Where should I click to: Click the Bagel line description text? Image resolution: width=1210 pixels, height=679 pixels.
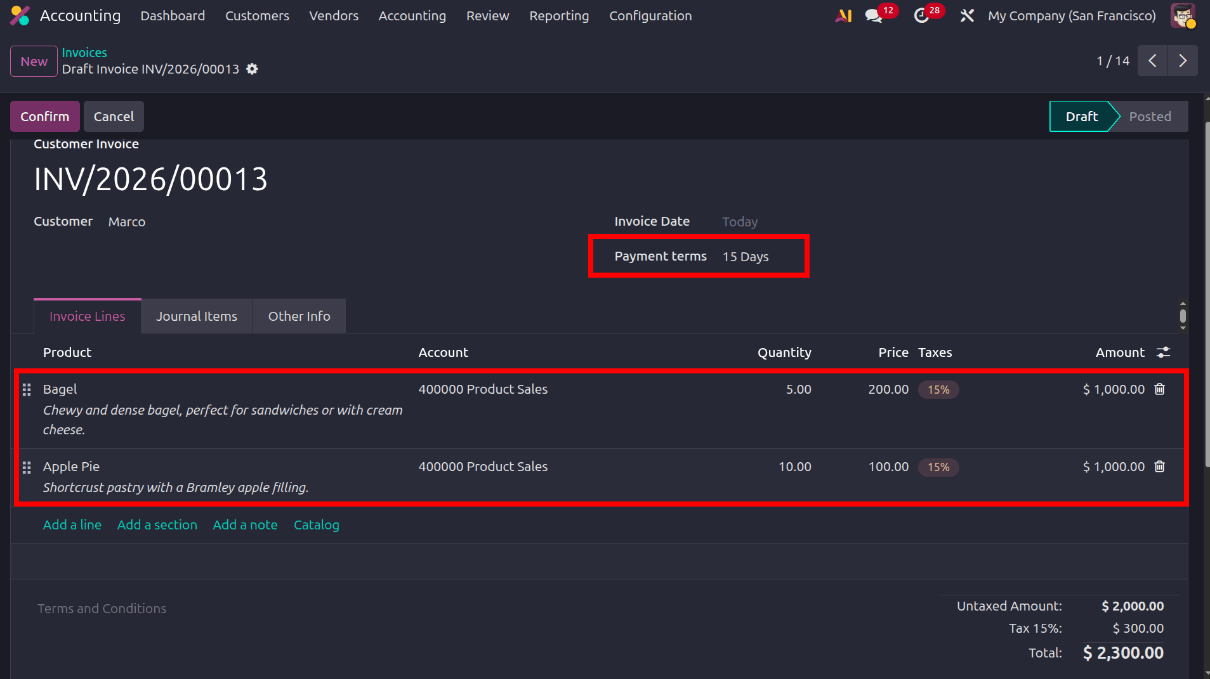[223, 420]
